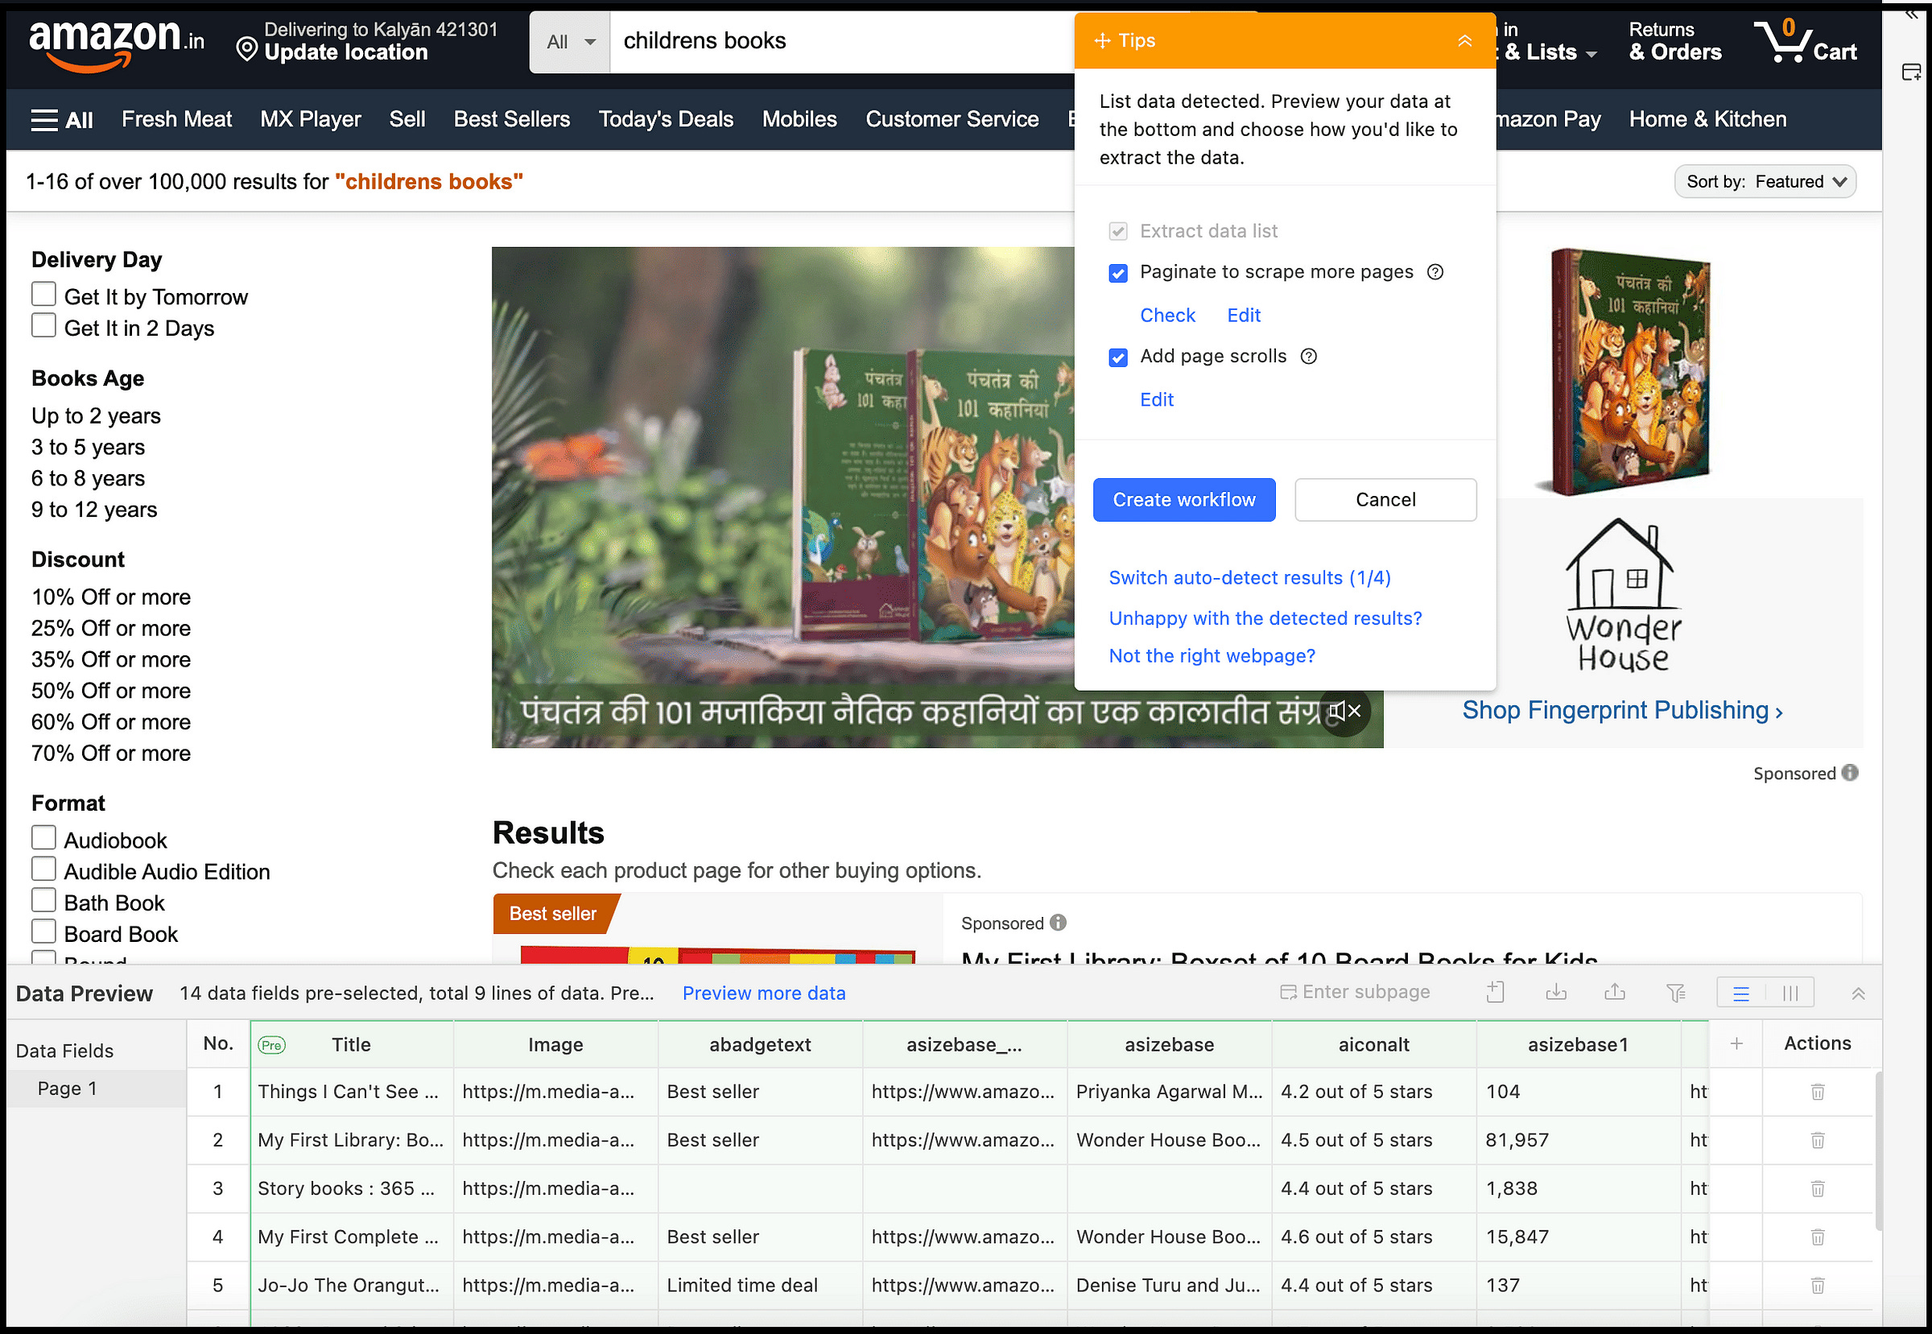Add a new field with the plus icon
Image resolution: width=1932 pixels, height=1334 pixels.
click(1736, 1043)
